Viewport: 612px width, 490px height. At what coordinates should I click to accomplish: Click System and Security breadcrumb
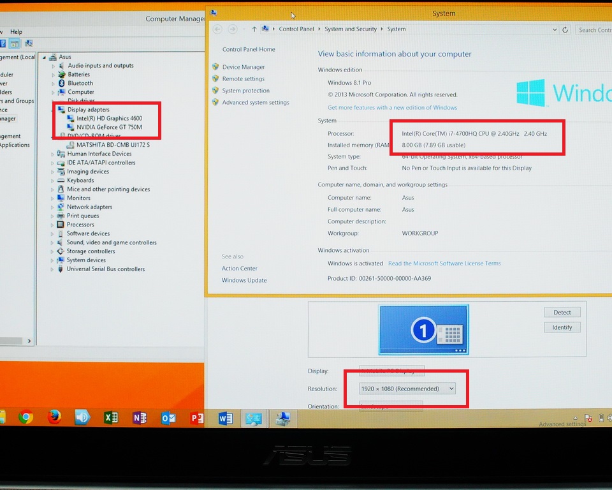tap(351, 29)
